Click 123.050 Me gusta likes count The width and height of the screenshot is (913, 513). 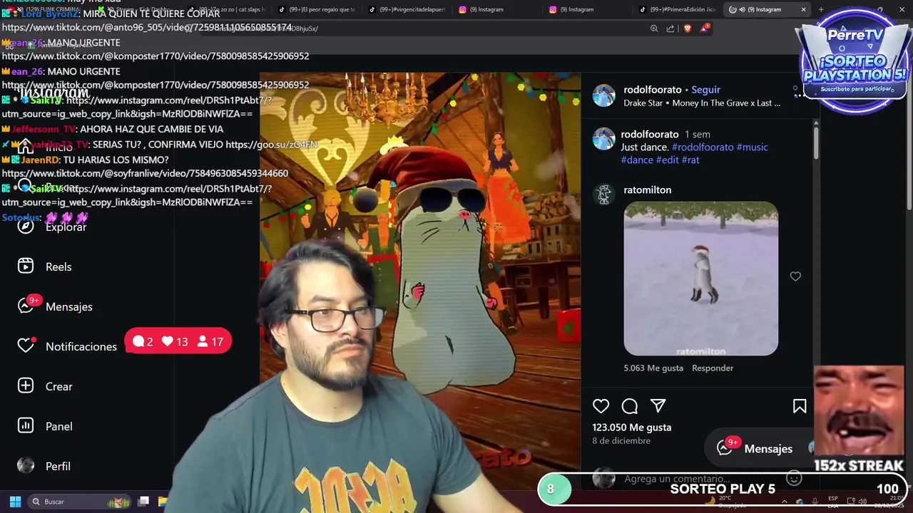pyautogui.click(x=632, y=427)
